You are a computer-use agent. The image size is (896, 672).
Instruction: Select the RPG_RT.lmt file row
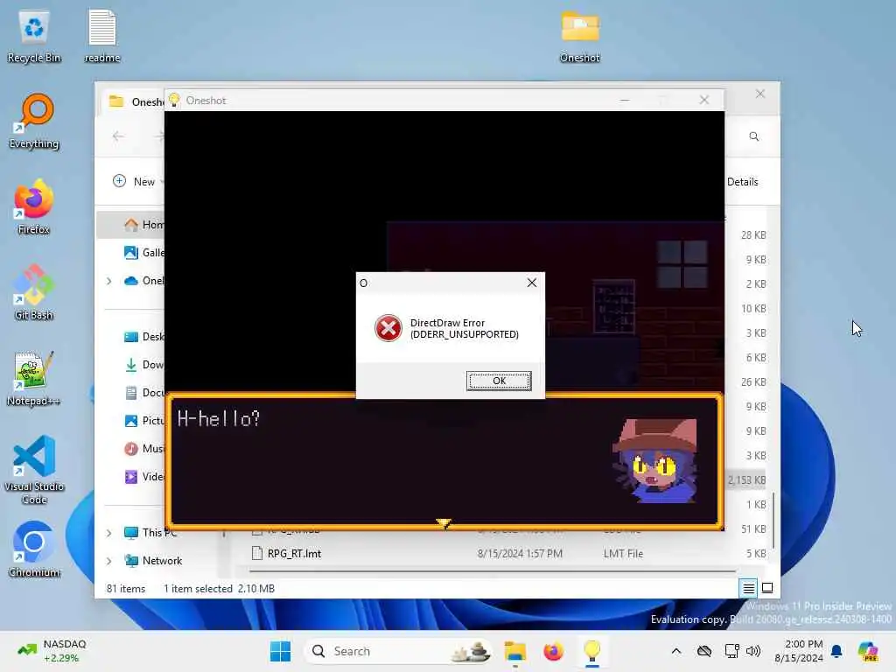coord(508,553)
